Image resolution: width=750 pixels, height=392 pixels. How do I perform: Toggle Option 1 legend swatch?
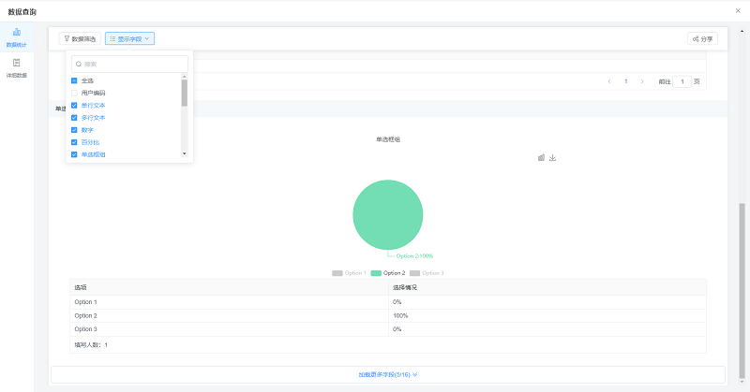click(x=337, y=272)
